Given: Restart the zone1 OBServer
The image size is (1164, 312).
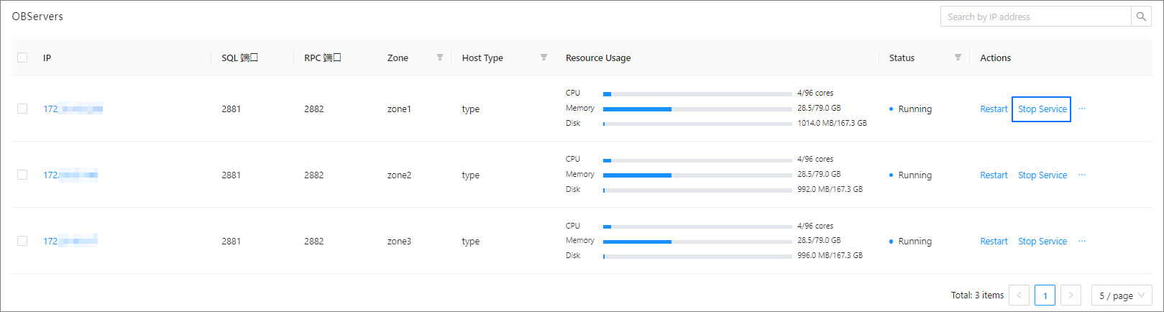Looking at the screenshot, I should [x=994, y=109].
